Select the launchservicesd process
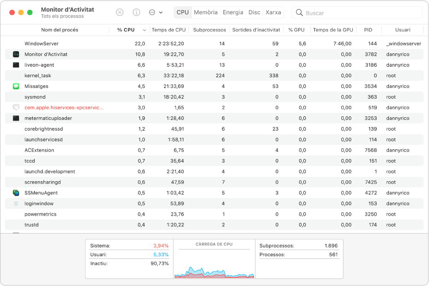 coord(214,139)
